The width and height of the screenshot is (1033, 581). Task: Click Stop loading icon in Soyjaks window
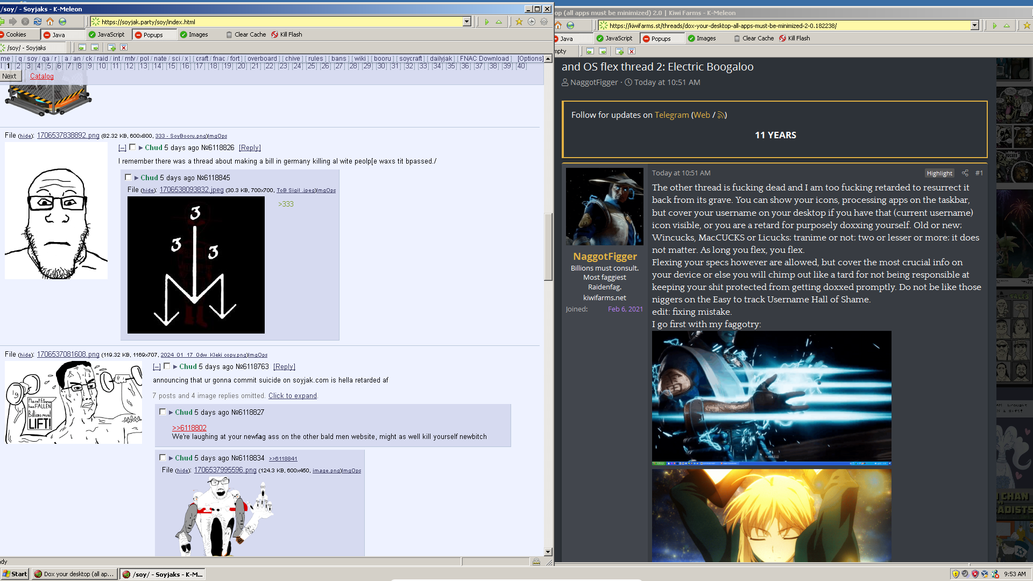coord(25,22)
